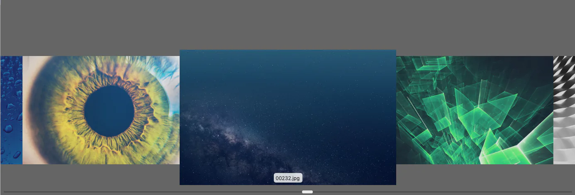Select the yellow-green eye iris thumbnail
Viewport: 575px width, 195px height.
pos(101,110)
